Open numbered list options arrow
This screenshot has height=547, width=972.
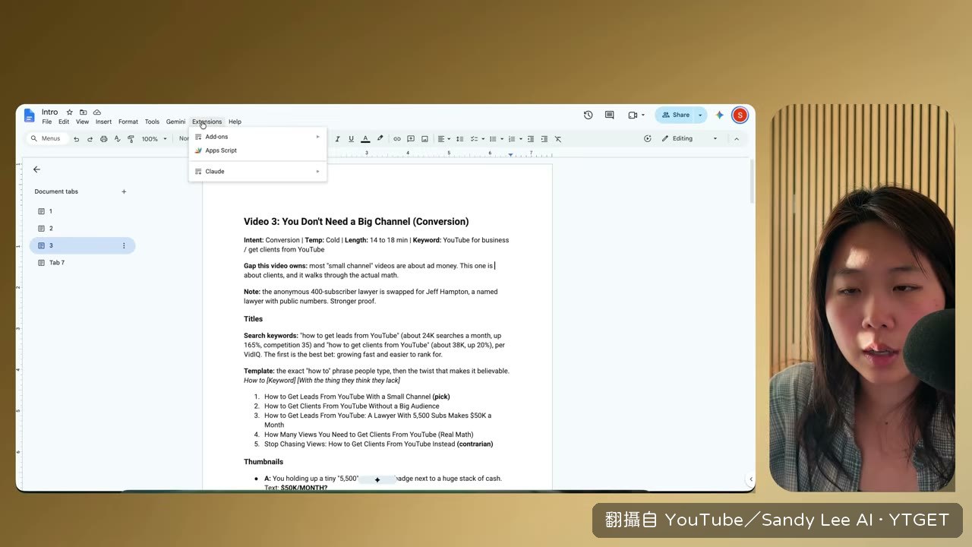coord(520,139)
